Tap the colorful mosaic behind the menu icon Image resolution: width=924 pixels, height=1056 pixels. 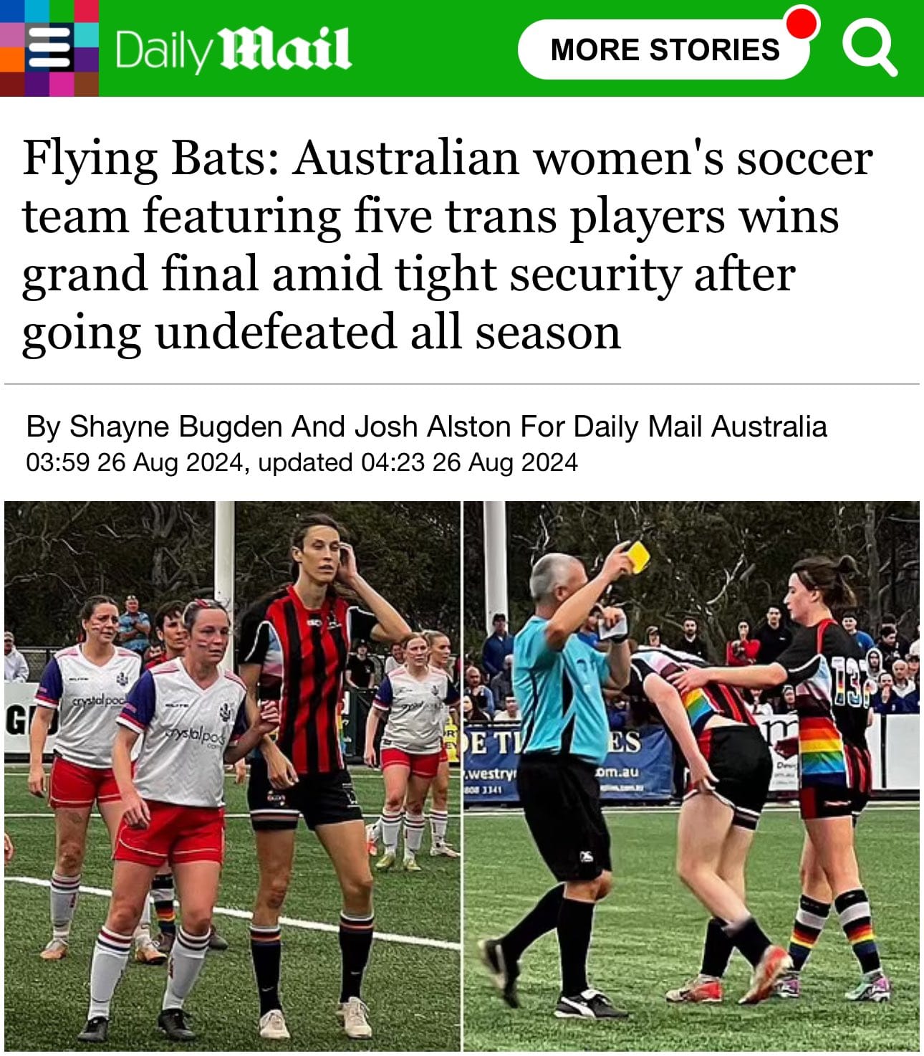tap(49, 48)
